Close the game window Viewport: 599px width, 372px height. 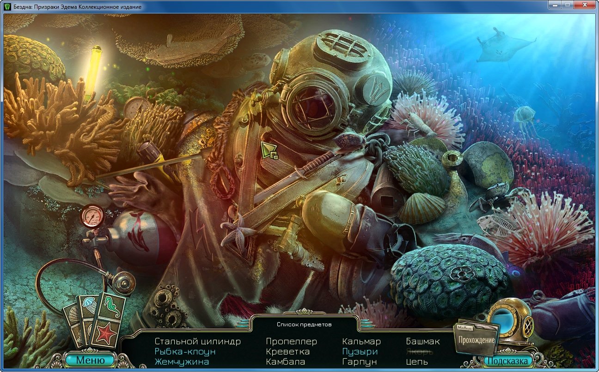tap(585, 5)
